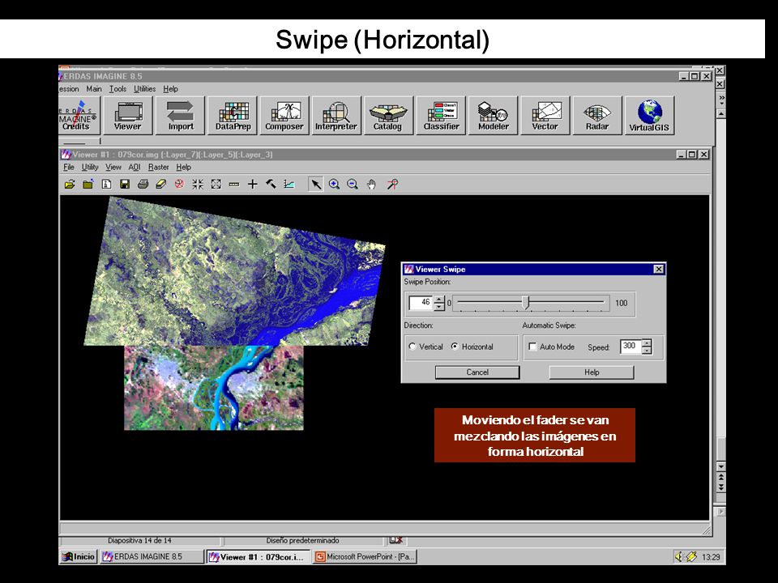Click the Inicio start button
778x583 pixels.
(x=79, y=557)
